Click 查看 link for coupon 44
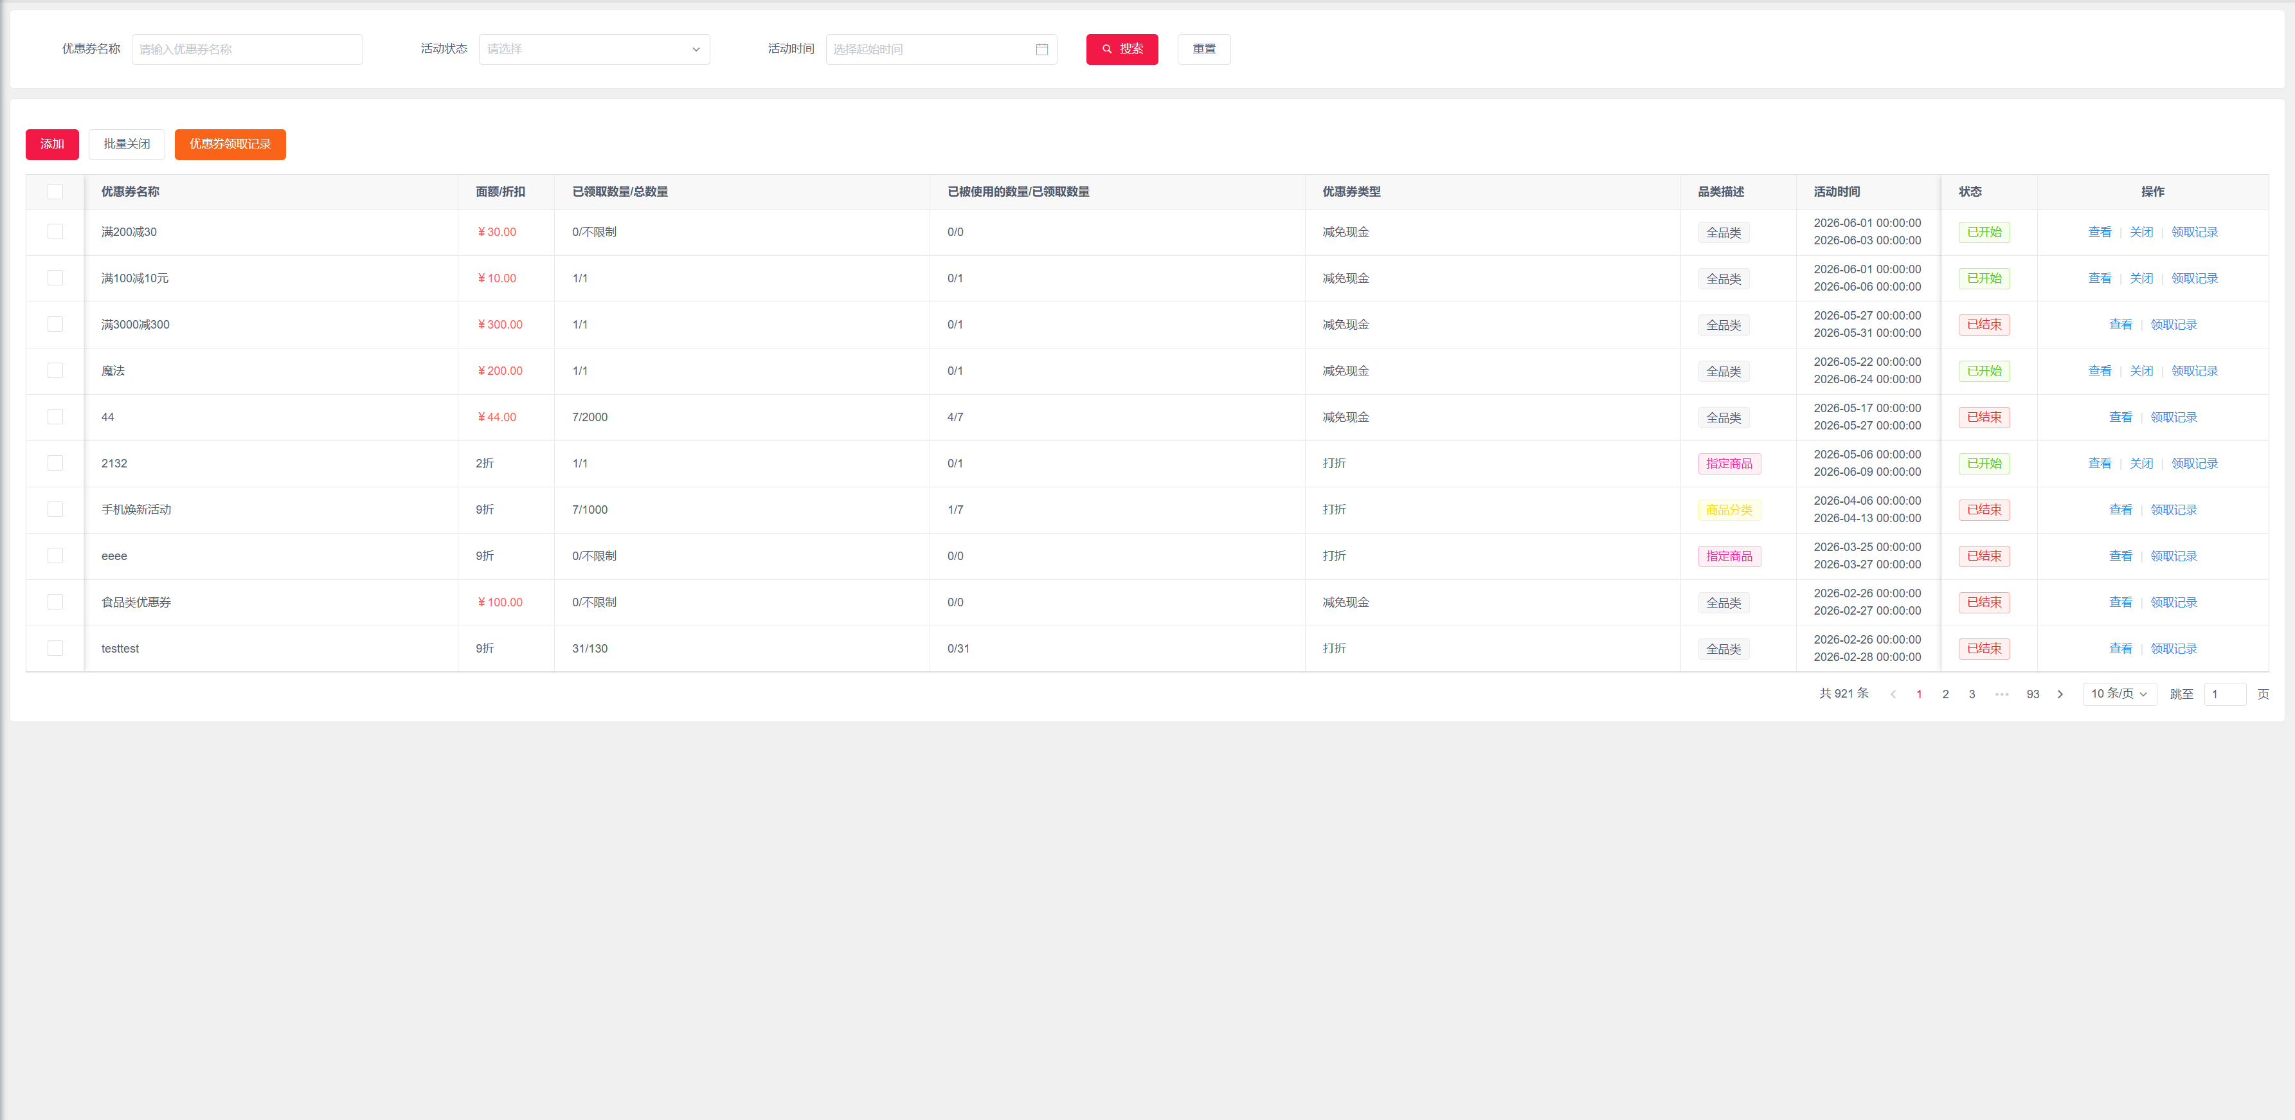Viewport: 2295px width, 1120px height. click(2120, 418)
